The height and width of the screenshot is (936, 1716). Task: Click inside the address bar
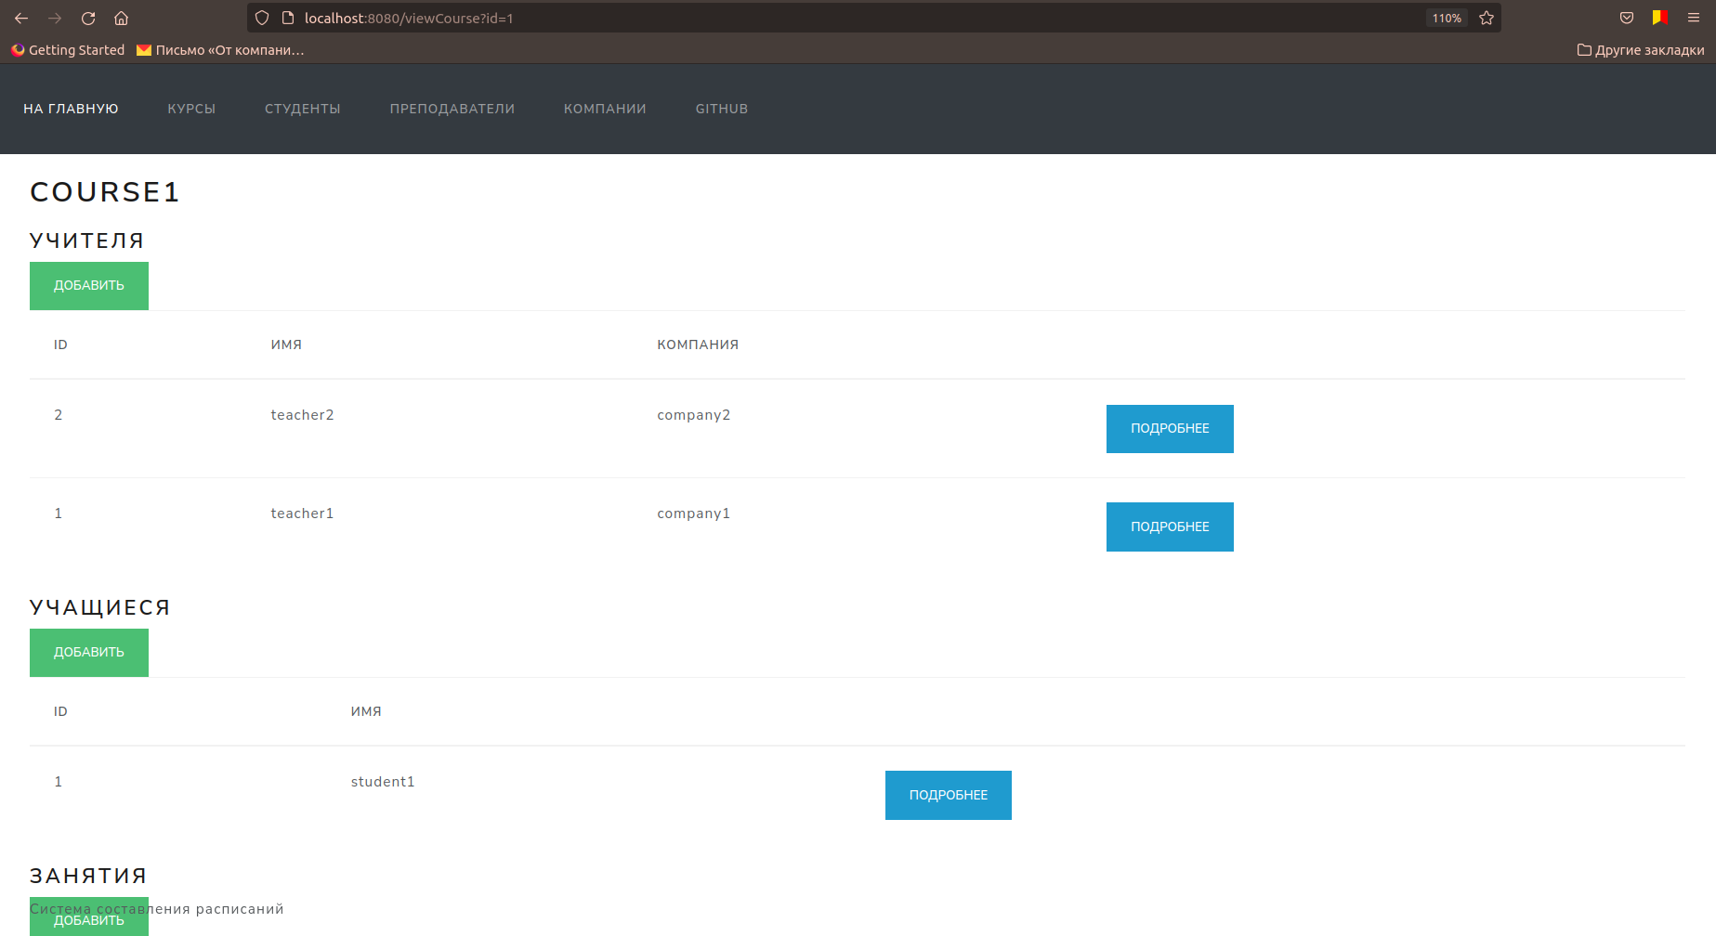tap(650, 18)
